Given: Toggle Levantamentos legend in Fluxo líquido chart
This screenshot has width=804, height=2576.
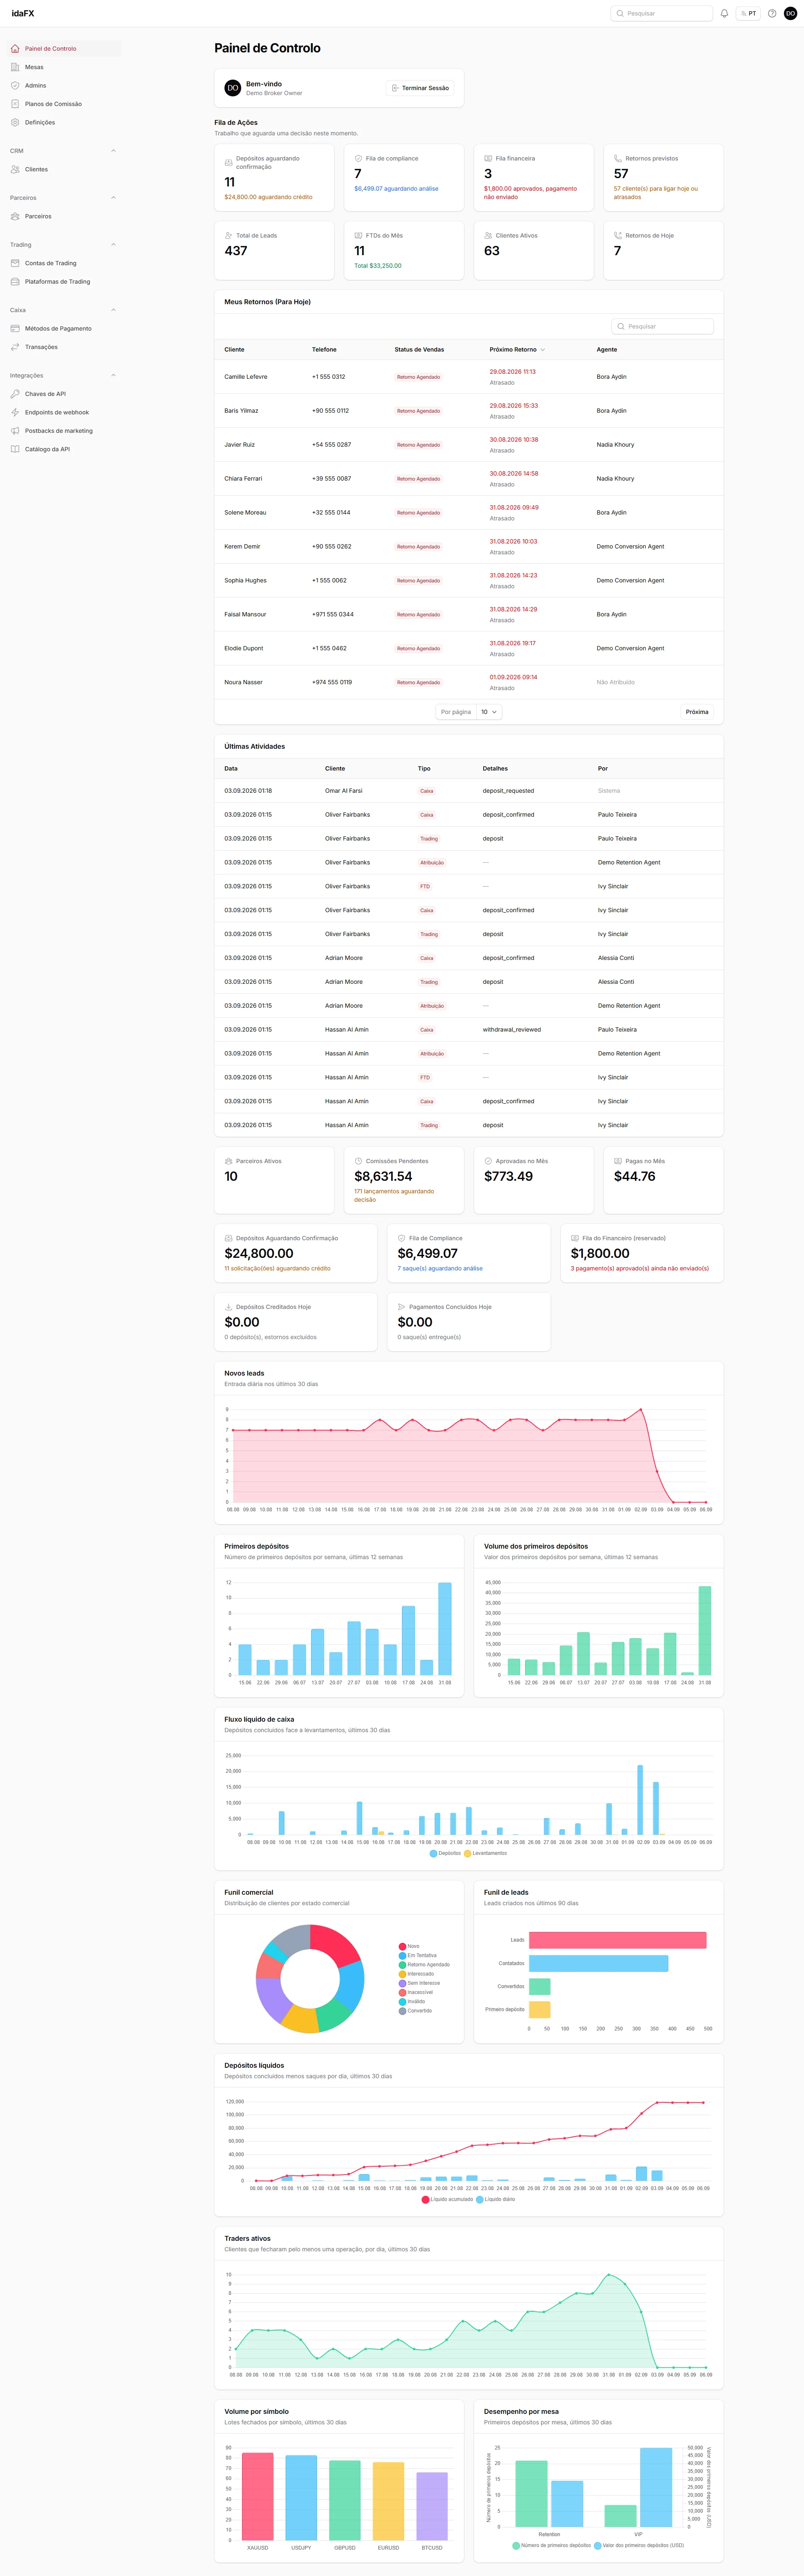Looking at the screenshot, I should 485,1853.
